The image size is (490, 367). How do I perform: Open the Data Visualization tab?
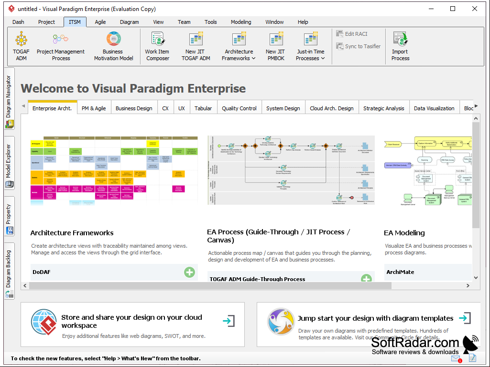point(434,108)
